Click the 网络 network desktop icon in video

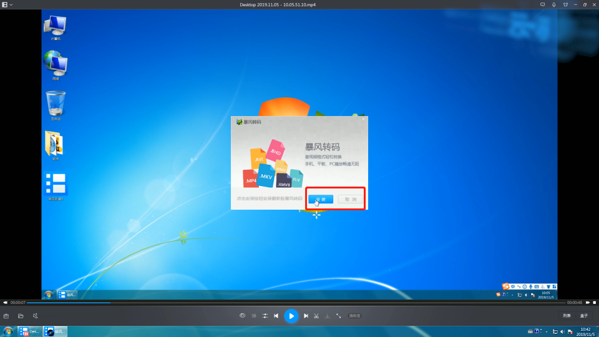[56, 66]
